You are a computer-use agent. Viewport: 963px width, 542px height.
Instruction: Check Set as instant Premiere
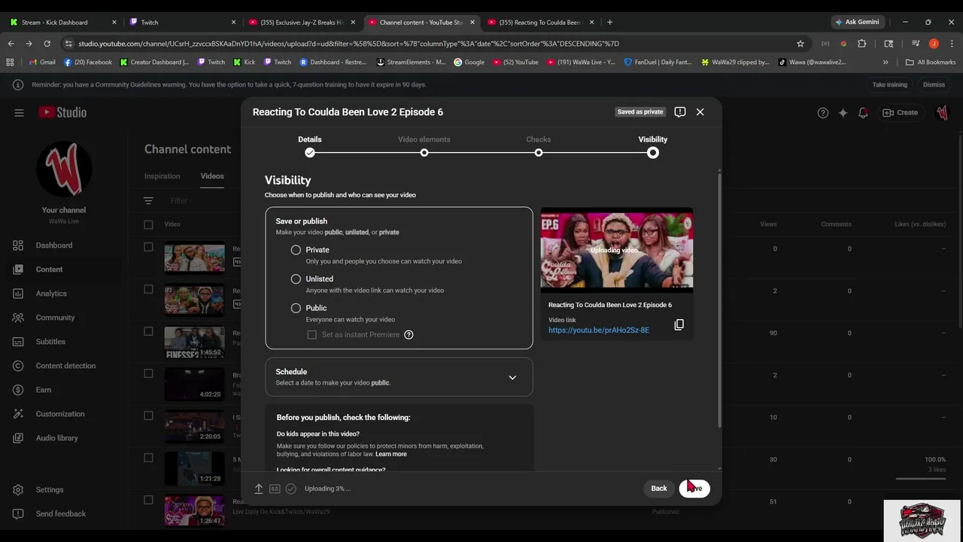tap(311, 334)
